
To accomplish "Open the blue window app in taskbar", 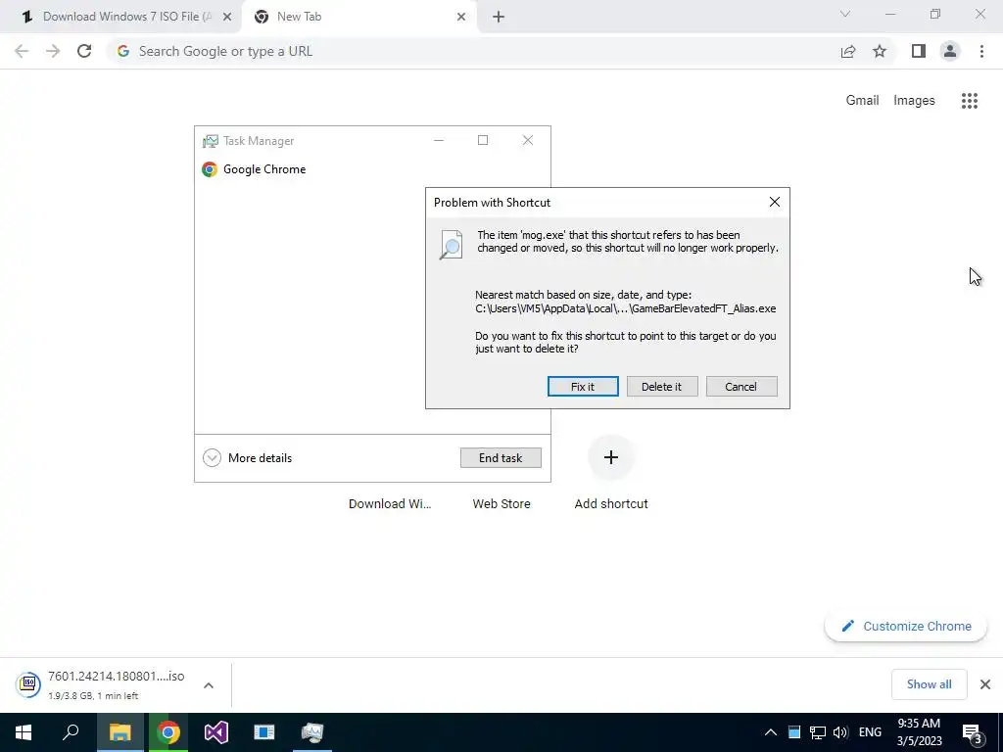I will (x=264, y=732).
